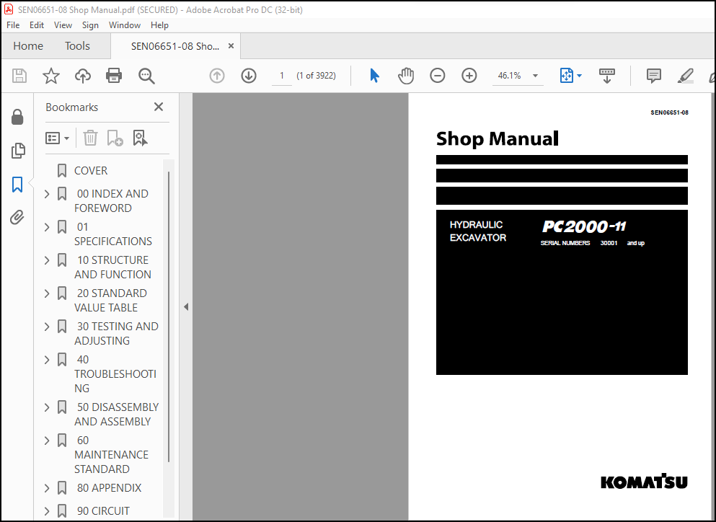716x522 pixels.
Task: Expand the 90 CIRCUIT bookmark
Action: [x=47, y=511]
